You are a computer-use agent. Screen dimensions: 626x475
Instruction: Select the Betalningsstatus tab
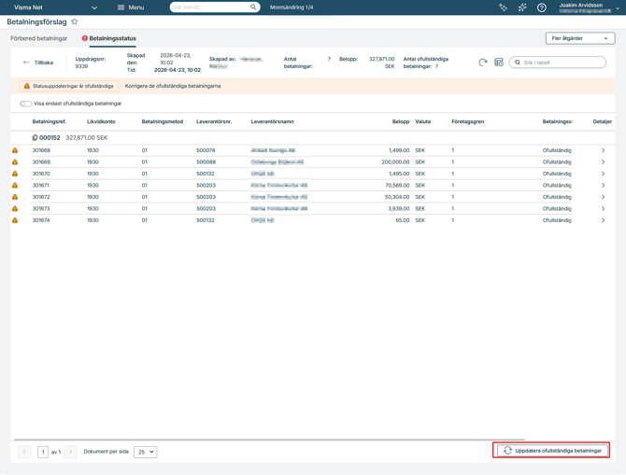point(109,38)
